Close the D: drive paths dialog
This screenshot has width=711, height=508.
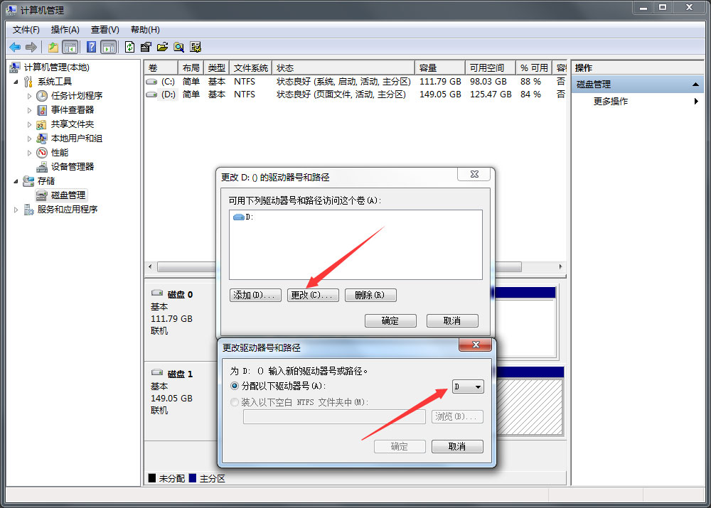pos(474,174)
